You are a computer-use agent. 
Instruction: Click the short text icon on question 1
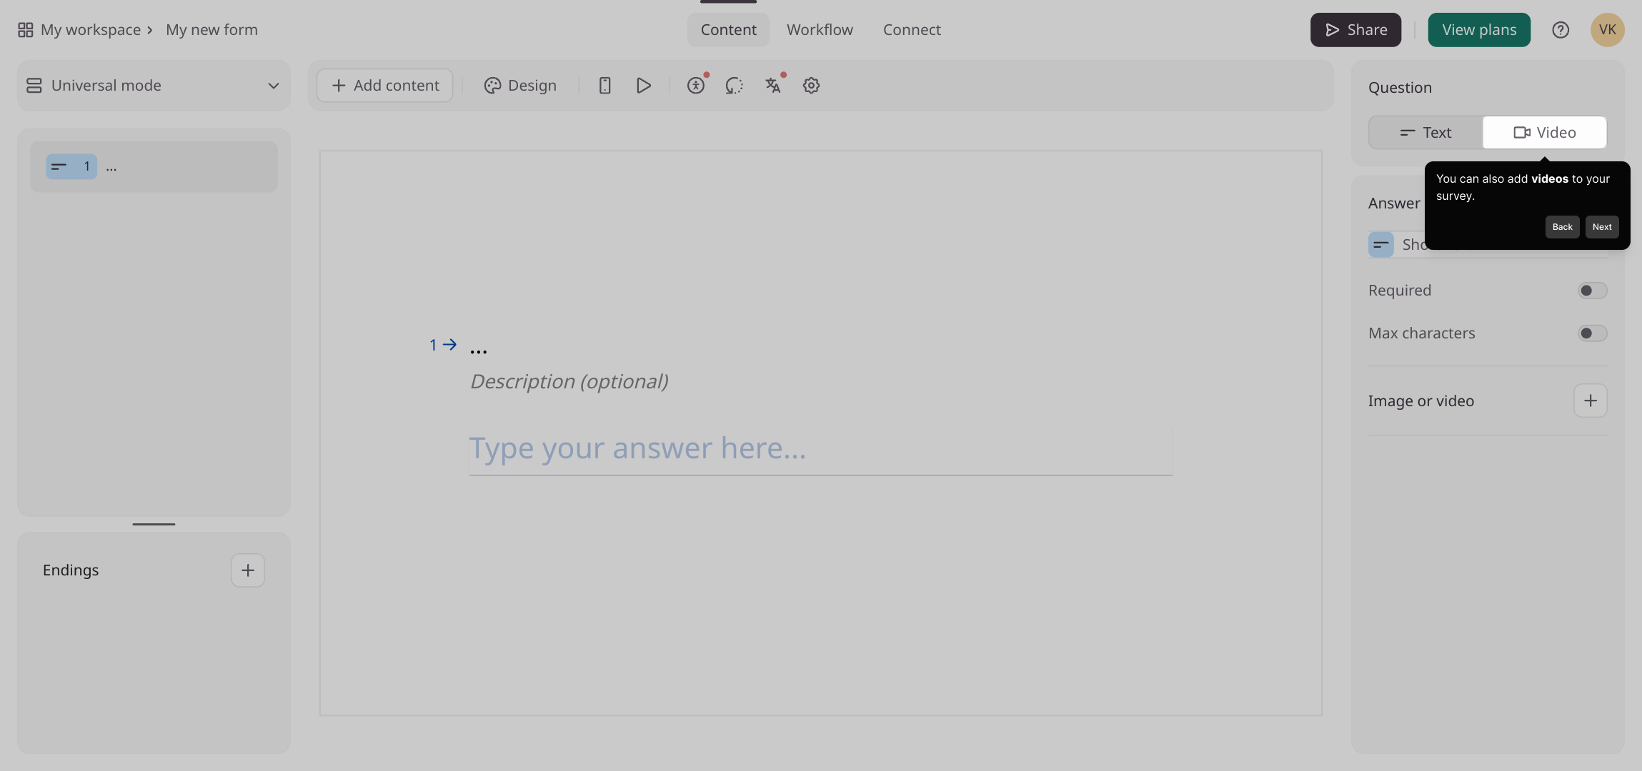(x=59, y=166)
